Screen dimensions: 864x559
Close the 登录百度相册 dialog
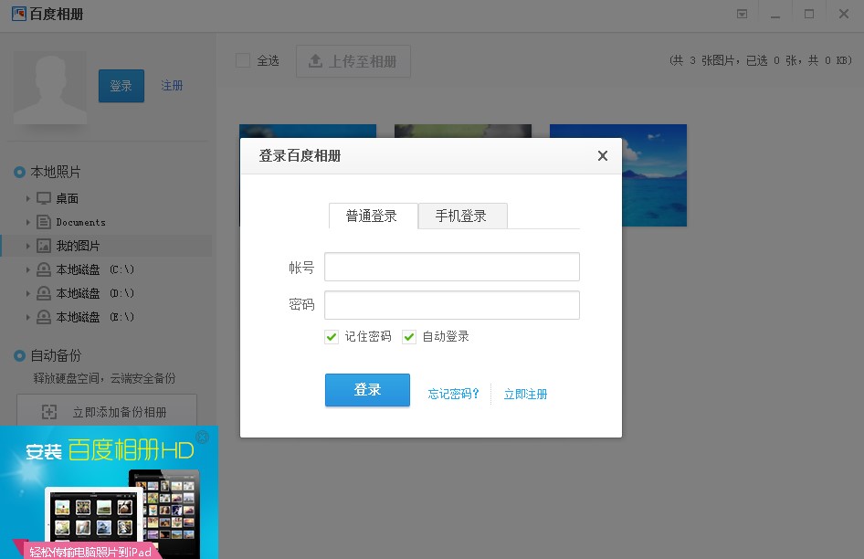click(603, 156)
